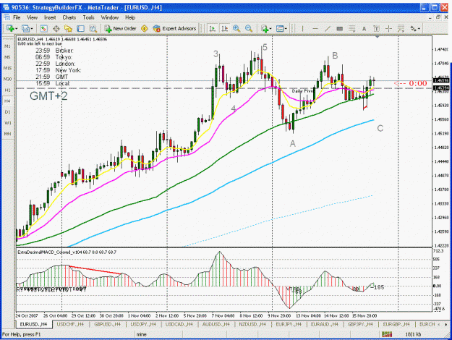The height and width of the screenshot is (340, 452).
Task: Launch MetaEditor via yellow diamond icon
Action: [145, 28]
